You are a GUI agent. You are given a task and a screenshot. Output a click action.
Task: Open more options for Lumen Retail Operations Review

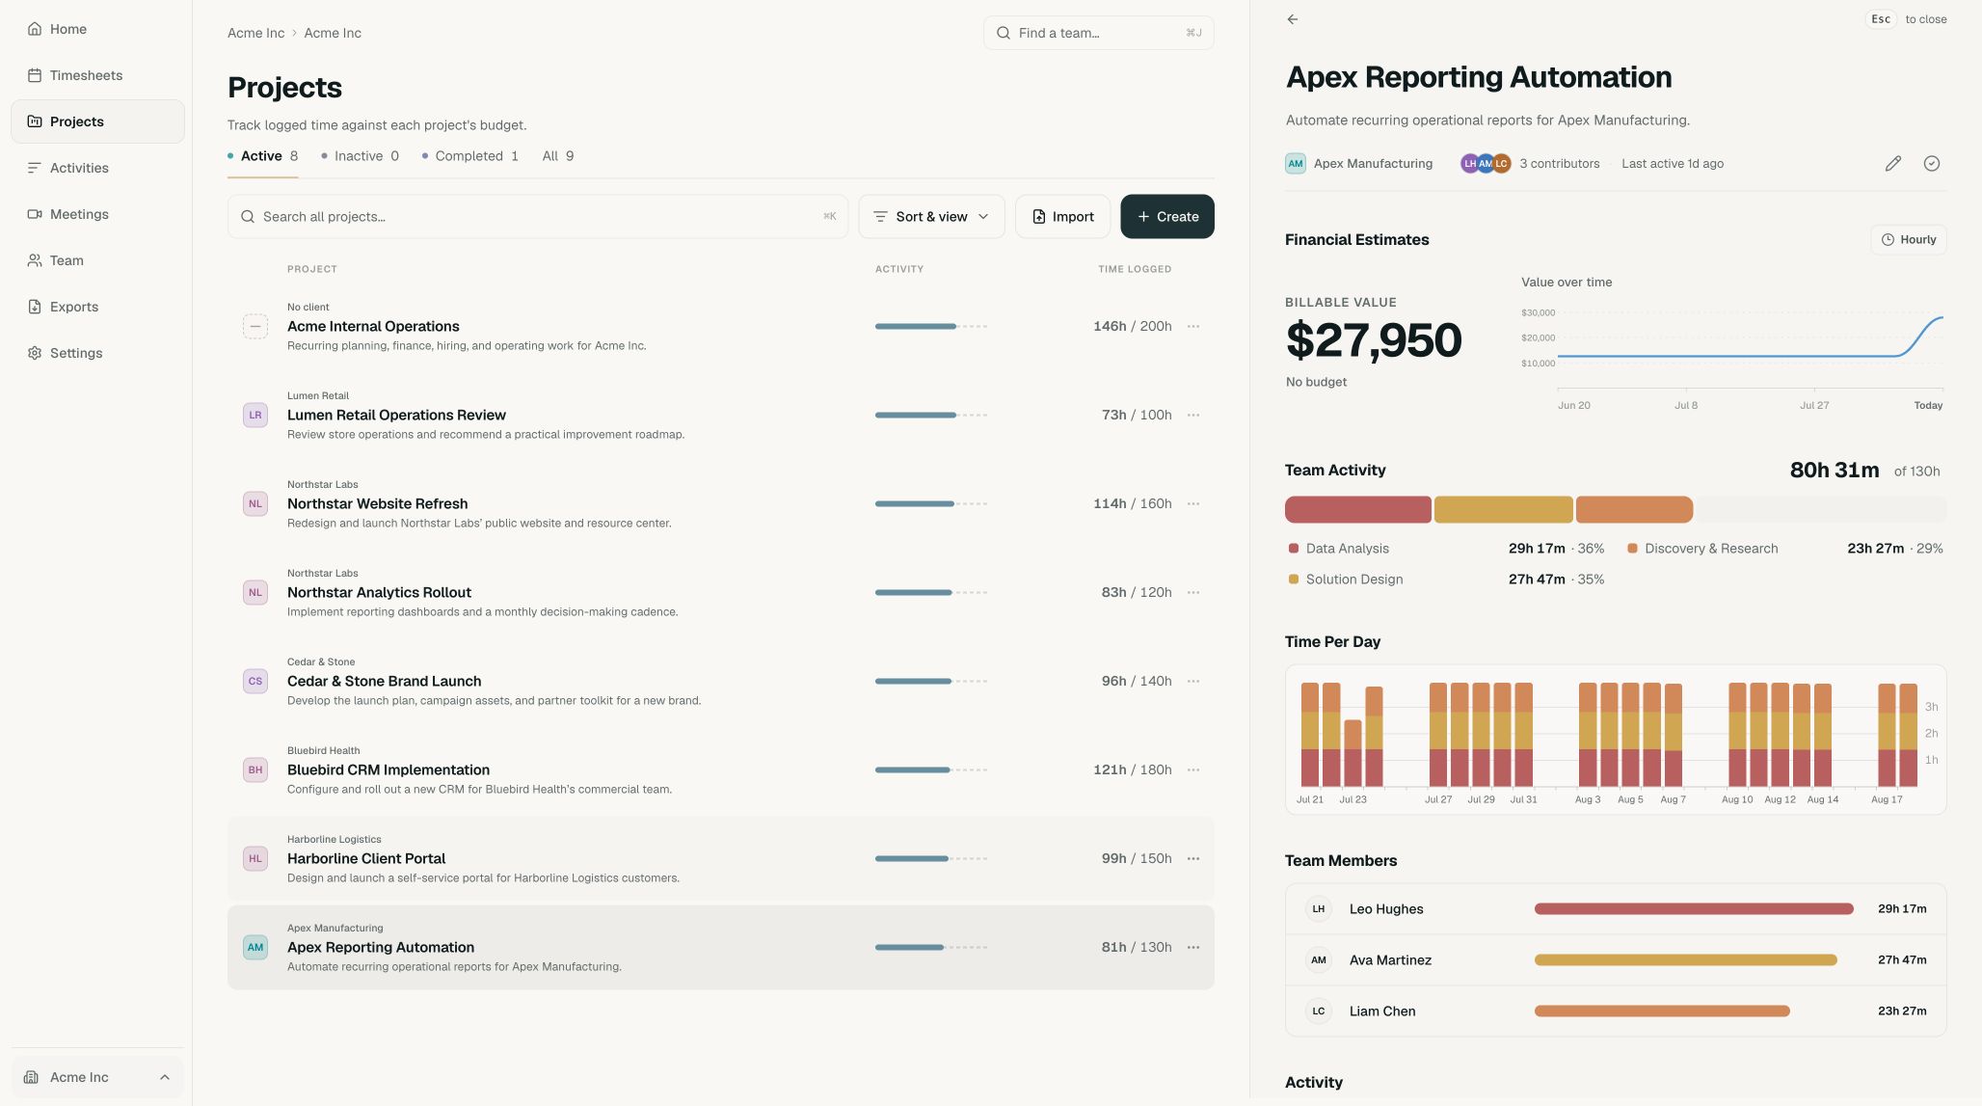[1193, 415]
